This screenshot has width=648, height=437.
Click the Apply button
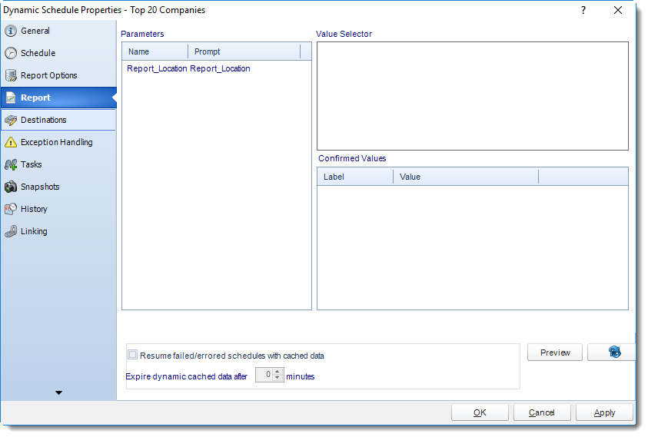tap(604, 412)
